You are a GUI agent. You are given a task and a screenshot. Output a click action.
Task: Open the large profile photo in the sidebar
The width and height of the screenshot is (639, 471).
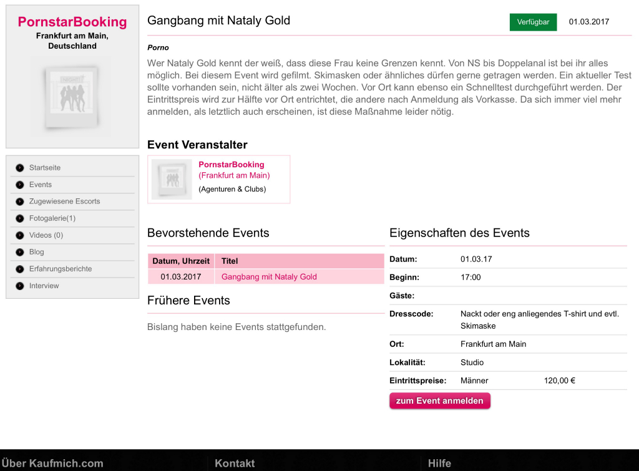[x=72, y=97]
